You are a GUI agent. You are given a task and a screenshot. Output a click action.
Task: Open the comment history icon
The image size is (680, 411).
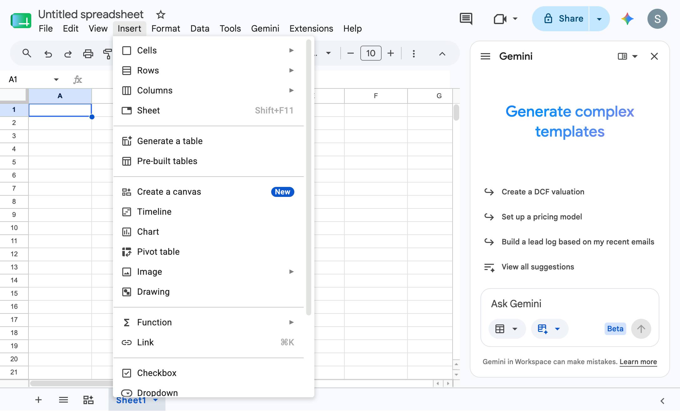pos(466,19)
